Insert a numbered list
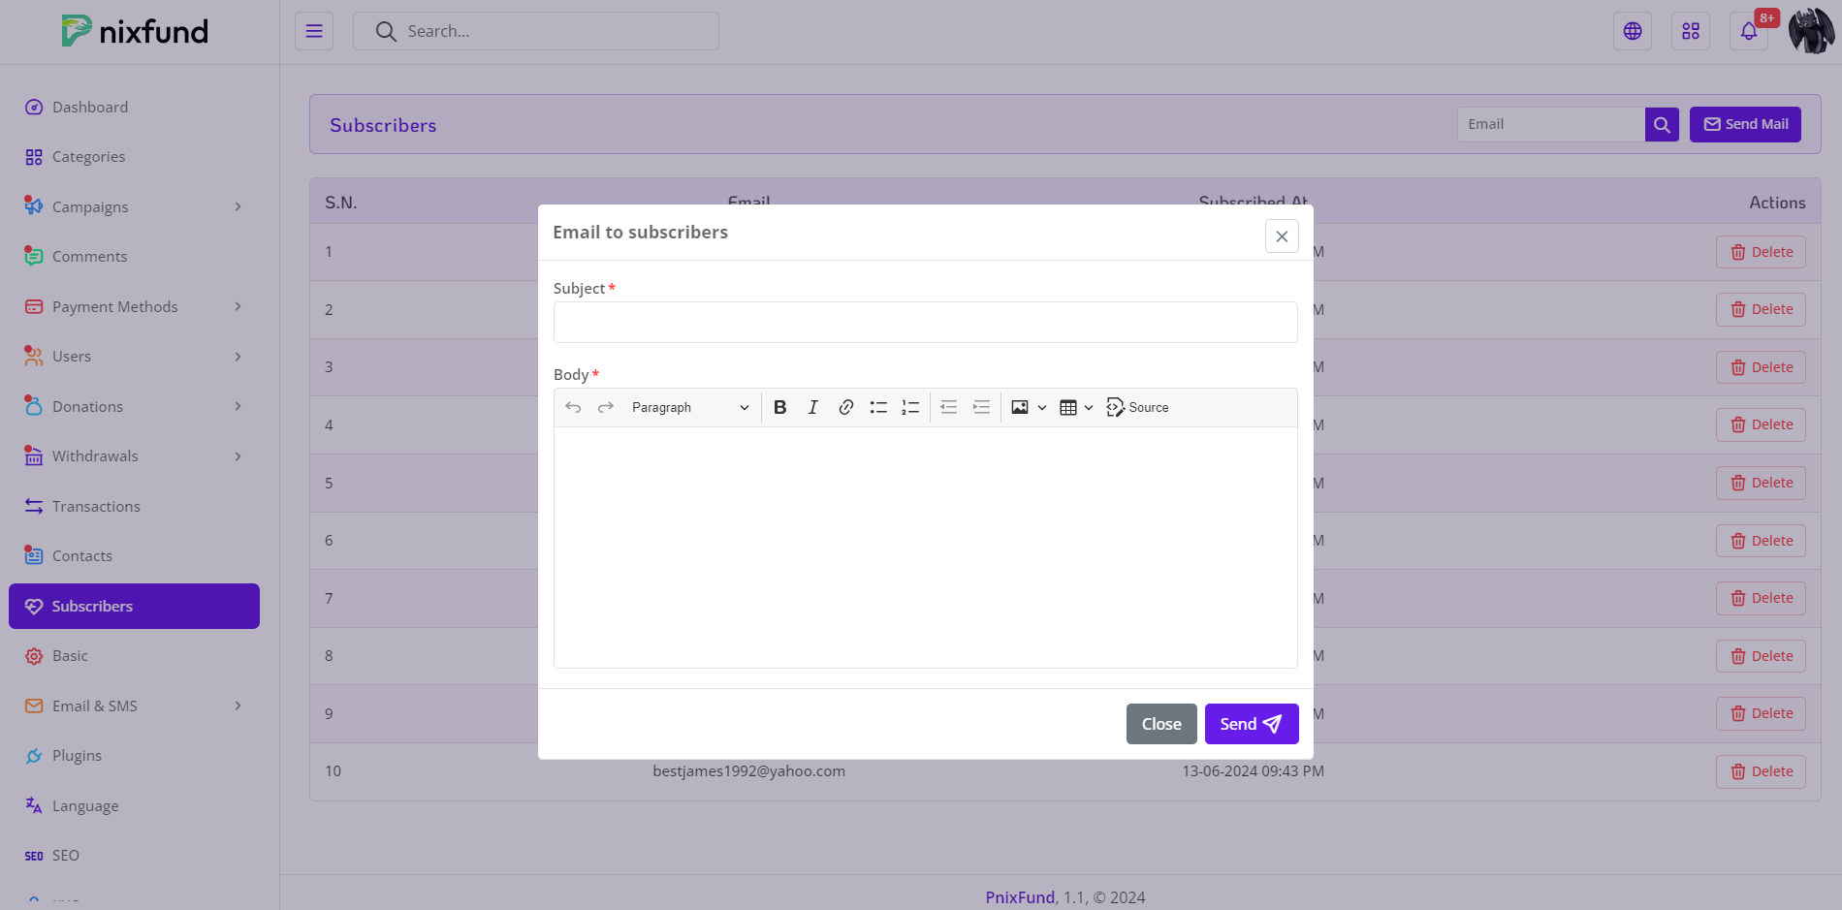This screenshot has height=910, width=1842. pyautogui.click(x=910, y=408)
